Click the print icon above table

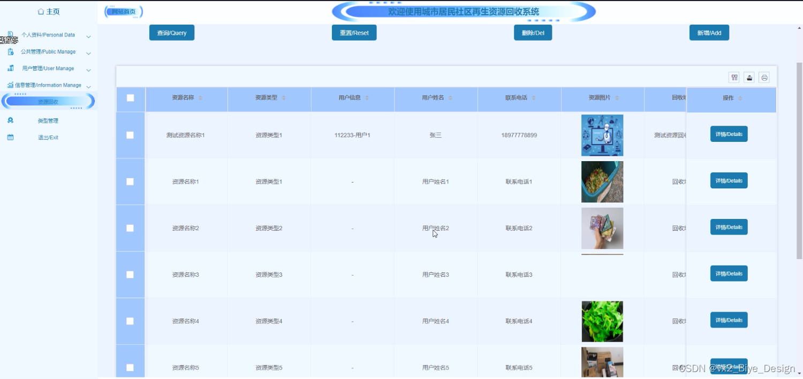764,78
